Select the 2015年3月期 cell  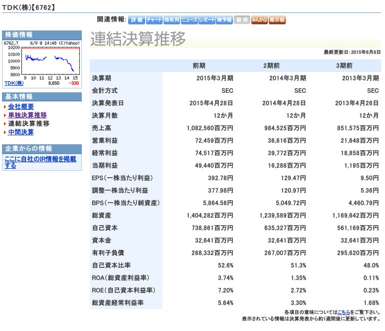215,78
